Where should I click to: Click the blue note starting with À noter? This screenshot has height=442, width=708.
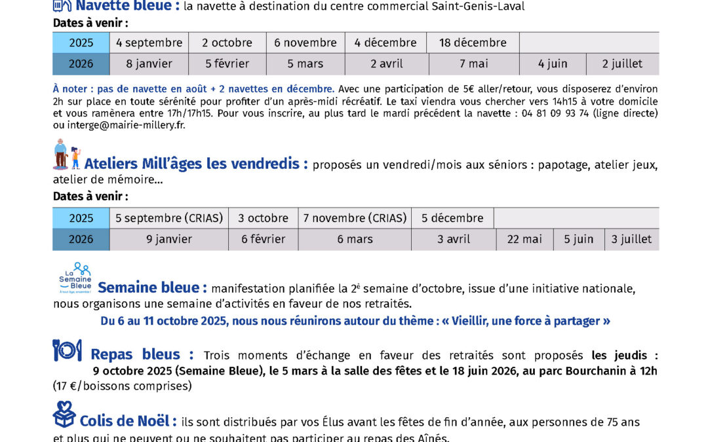[x=194, y=88]
